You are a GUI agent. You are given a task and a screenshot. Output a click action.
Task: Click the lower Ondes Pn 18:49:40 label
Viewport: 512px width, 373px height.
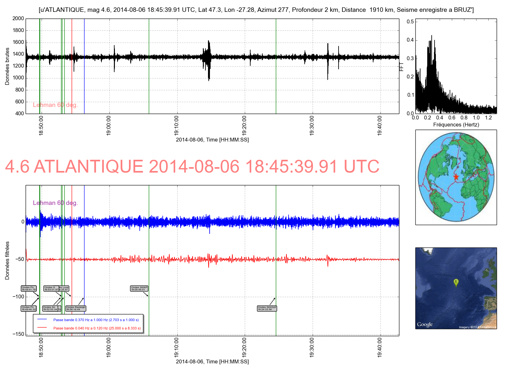point(29,308)
